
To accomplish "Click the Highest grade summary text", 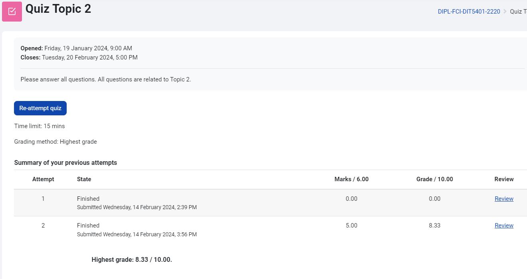I will 132,260.
